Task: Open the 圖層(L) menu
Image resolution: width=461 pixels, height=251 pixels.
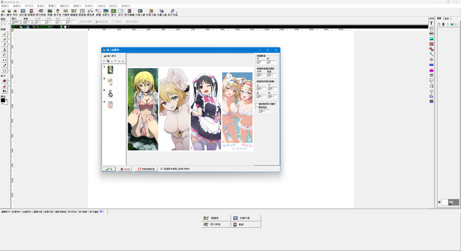Action: point(52,6)
